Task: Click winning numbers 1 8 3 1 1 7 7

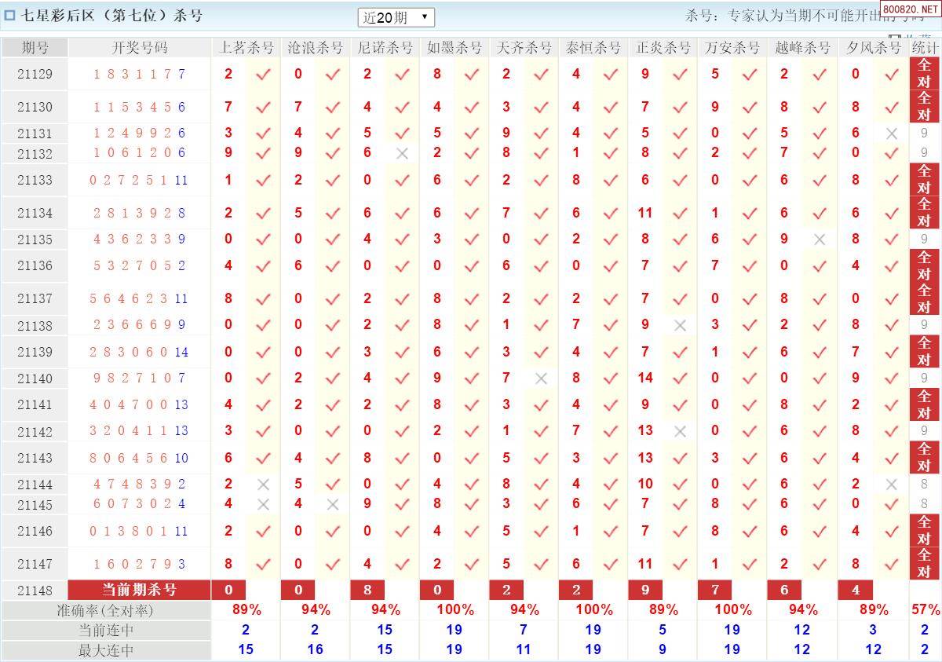Action: 140,75
